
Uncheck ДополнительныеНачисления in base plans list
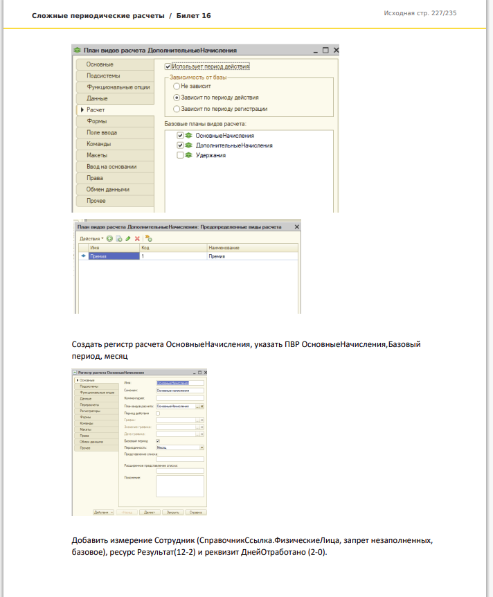tap(180, 145)
